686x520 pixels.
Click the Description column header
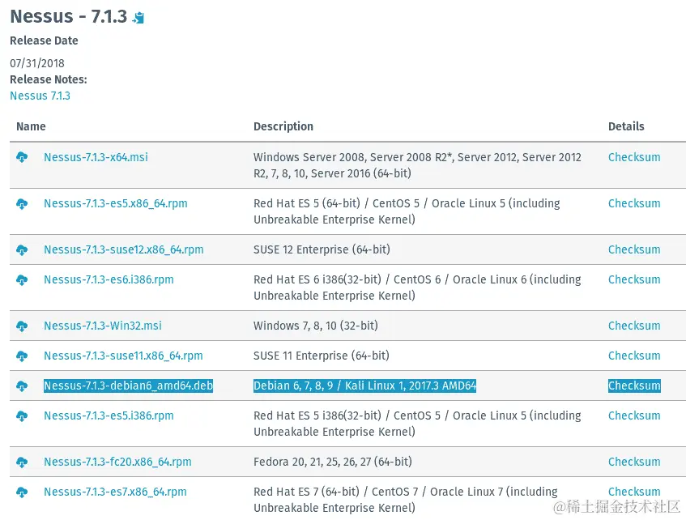(283, 126)
